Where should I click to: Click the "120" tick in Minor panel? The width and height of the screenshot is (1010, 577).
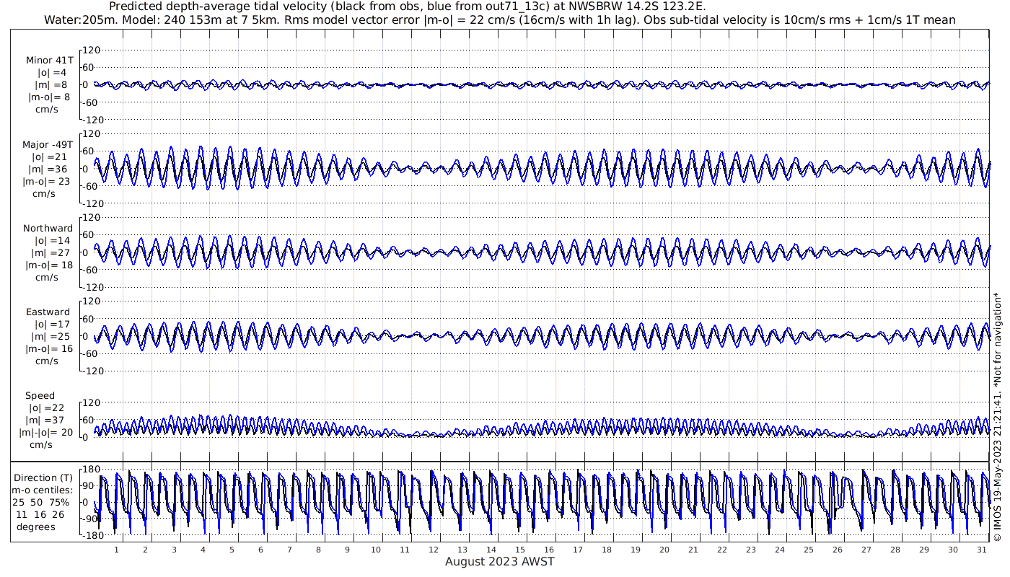[x=90, y=50]
